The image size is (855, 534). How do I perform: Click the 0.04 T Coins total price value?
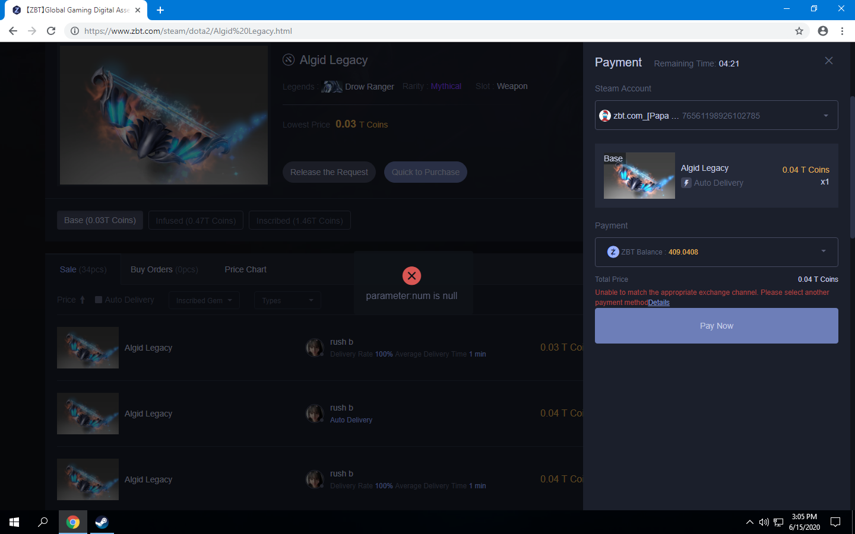click(x=818, y=279)
